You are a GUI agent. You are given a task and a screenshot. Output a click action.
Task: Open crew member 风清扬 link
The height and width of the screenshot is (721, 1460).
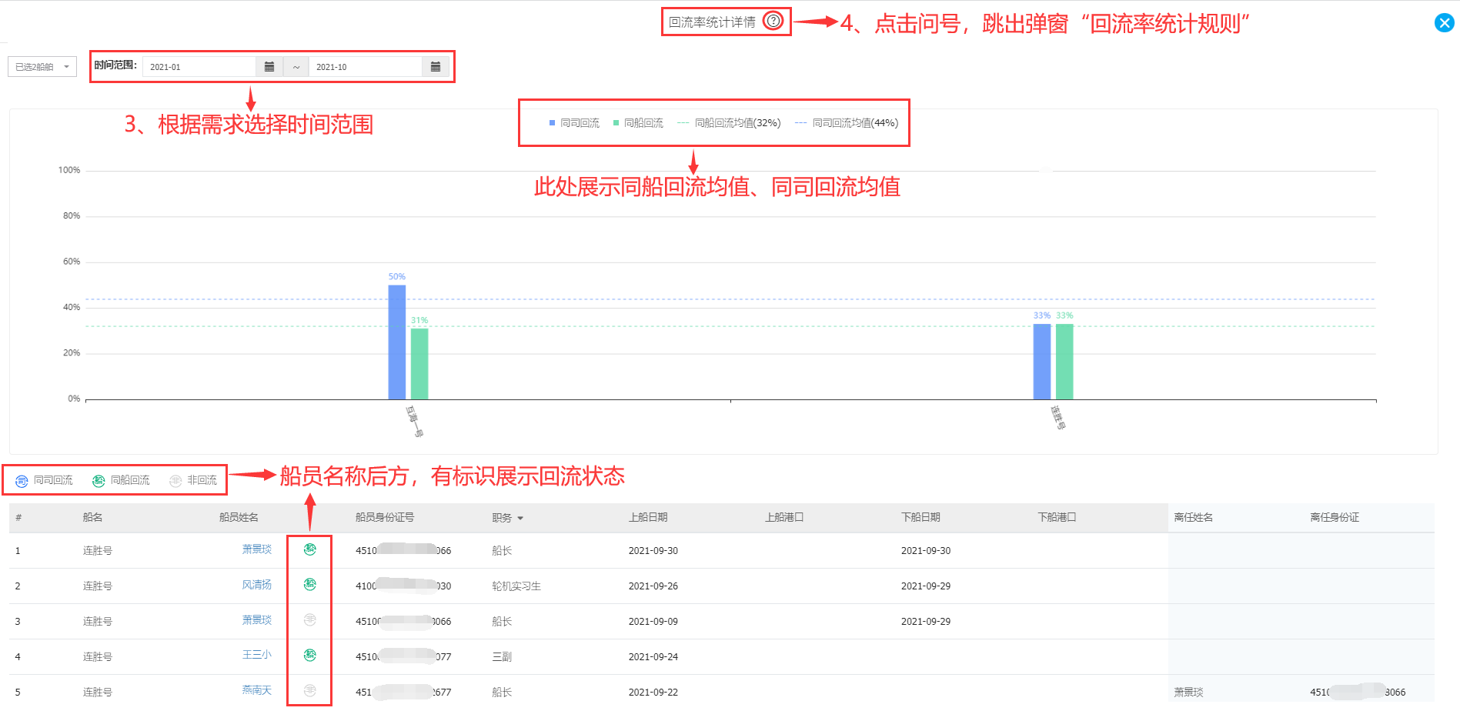tap(256, 585)
